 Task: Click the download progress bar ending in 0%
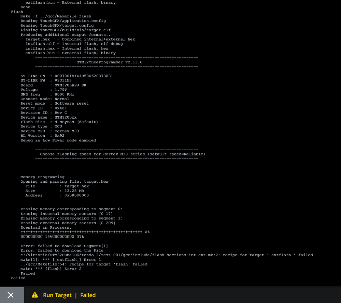coord(85,232)
